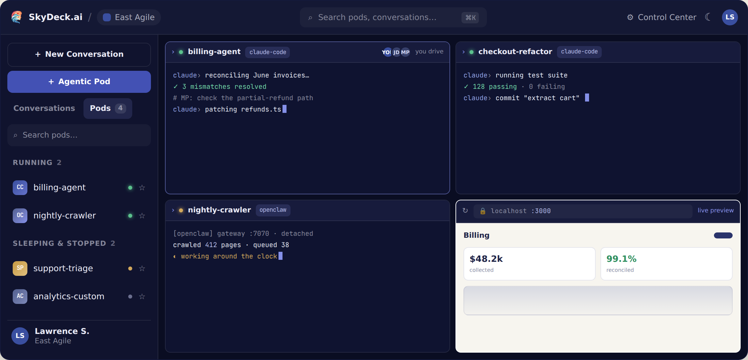
Task: Click the dark pill button beside Billing
Action: click(x=723, y=235)
